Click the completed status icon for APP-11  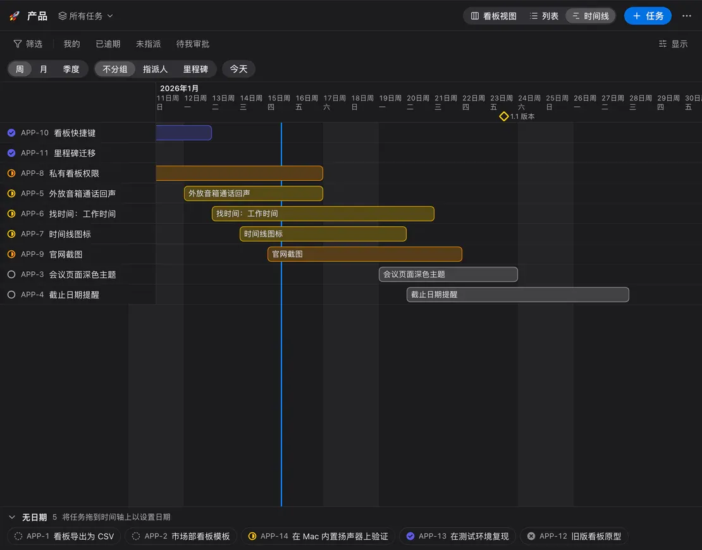tap(11, 153)
